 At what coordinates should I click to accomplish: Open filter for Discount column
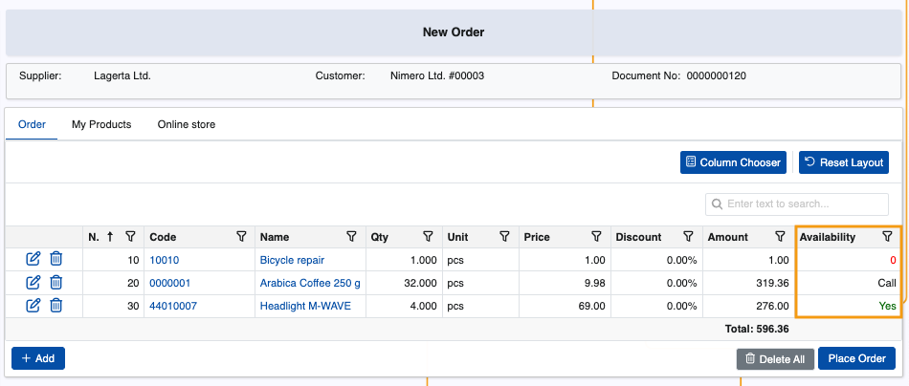click(x=688, y=236)
